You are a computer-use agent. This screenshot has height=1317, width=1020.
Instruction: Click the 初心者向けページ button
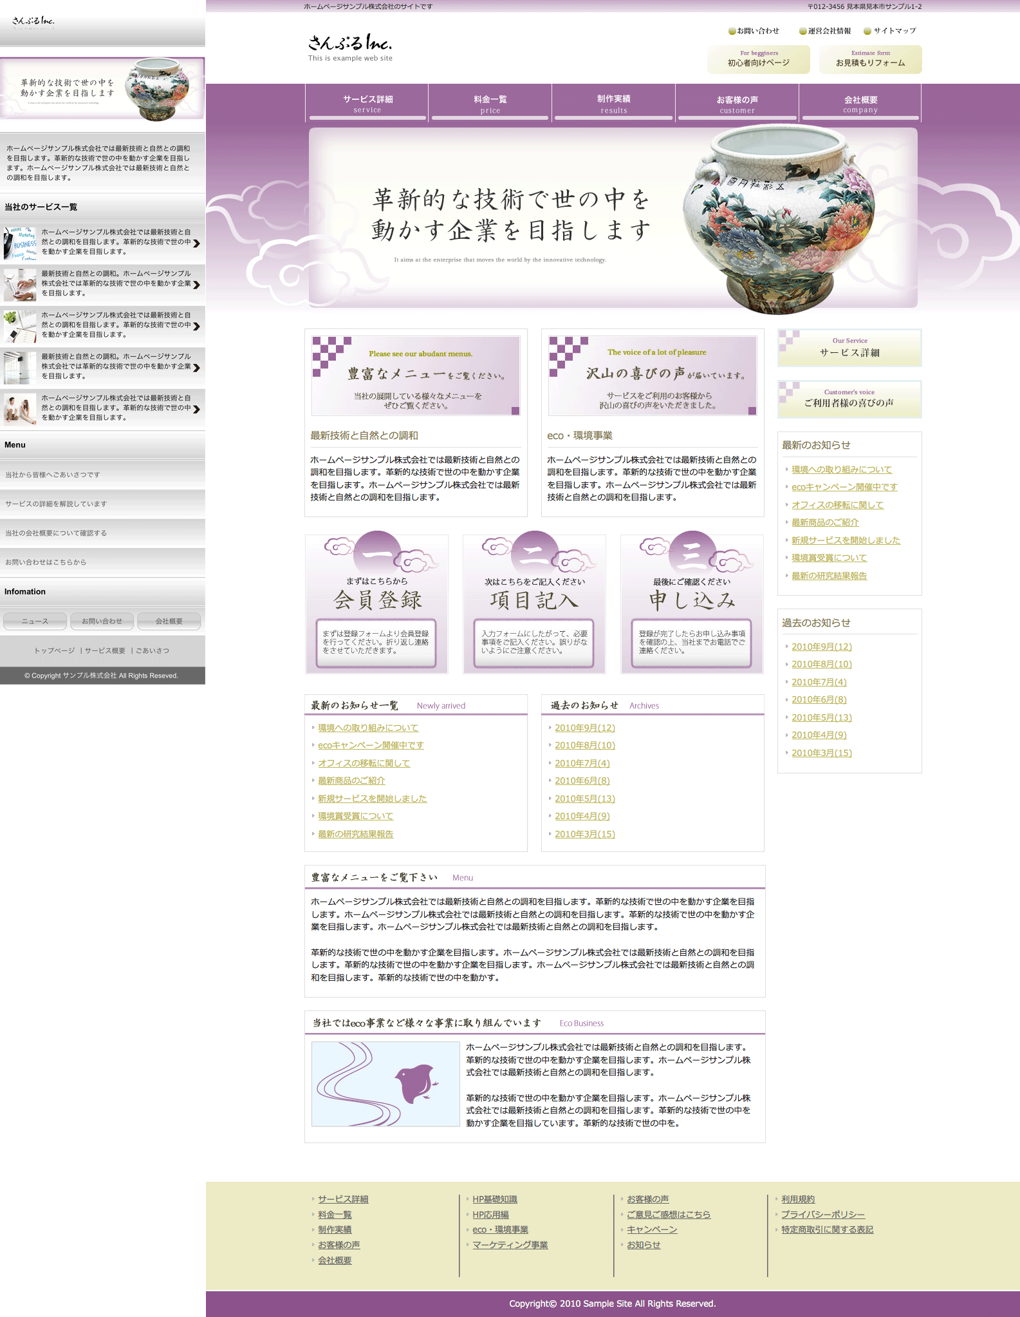(x=758, y=59)
